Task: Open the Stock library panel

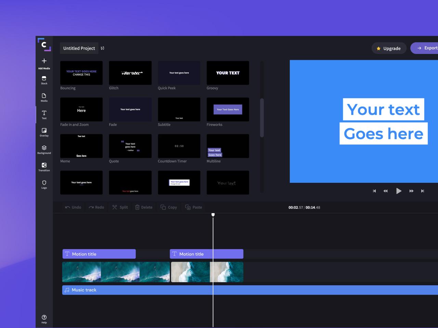Action: (44, 81)
